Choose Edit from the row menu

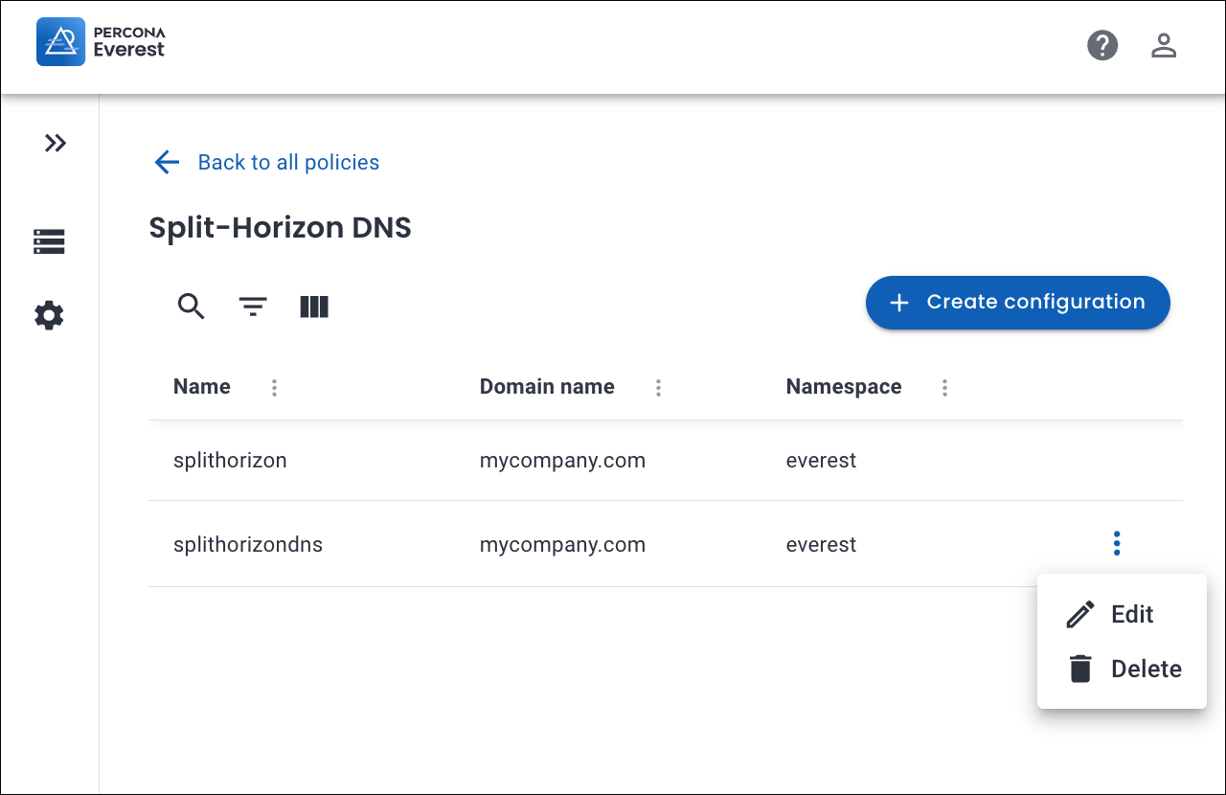[1131, 615]
